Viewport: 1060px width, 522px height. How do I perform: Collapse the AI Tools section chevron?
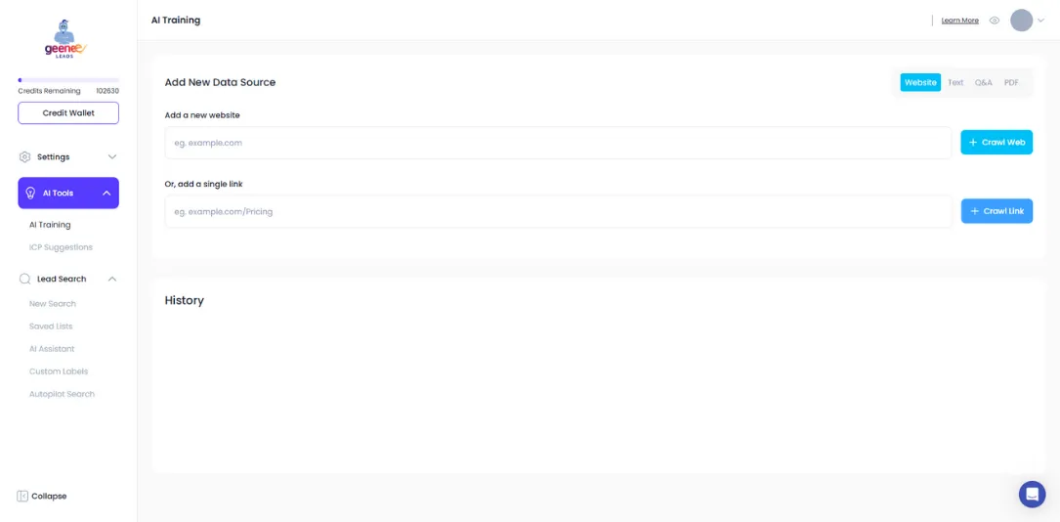click(106, 194)
